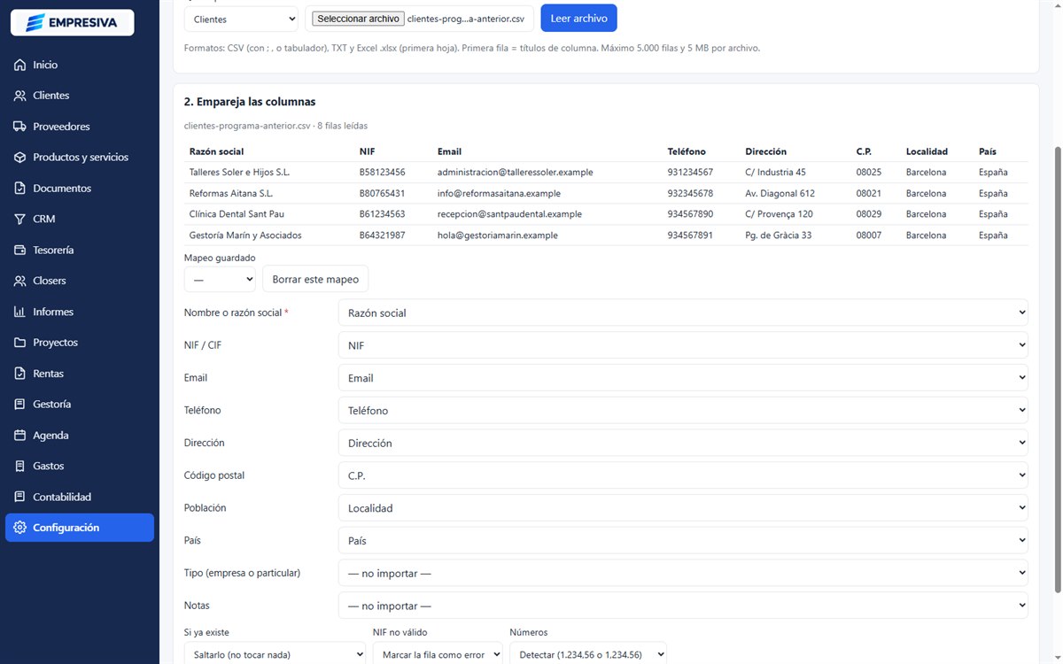Open the País mapping dropdown
1063x664 pixels.
pos(683,540)
